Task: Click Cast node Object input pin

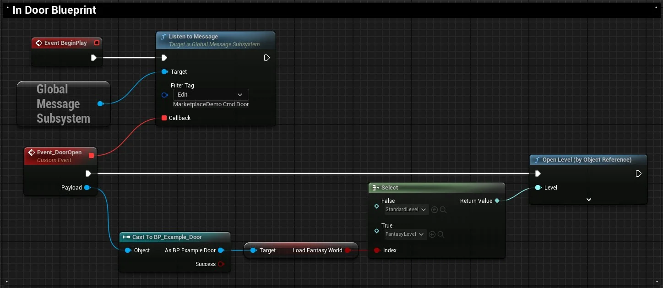Action: (128, 250)
